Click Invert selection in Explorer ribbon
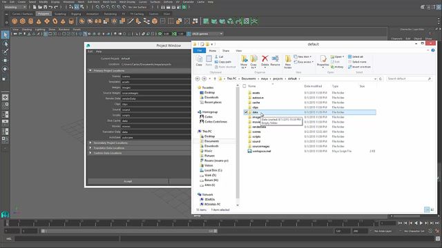Screen dimensions: 442x248 (x=359, y=67)
